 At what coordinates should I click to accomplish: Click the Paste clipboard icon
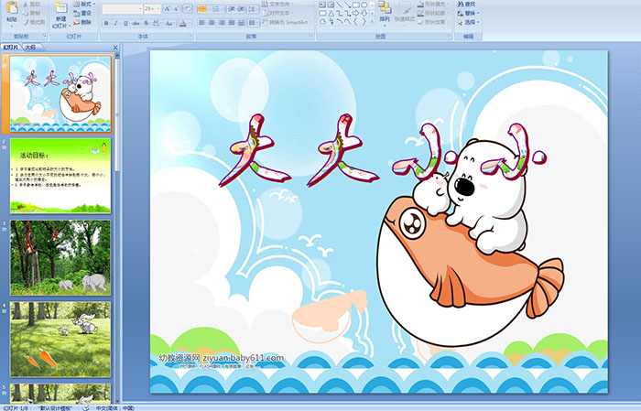click(12, 7)
